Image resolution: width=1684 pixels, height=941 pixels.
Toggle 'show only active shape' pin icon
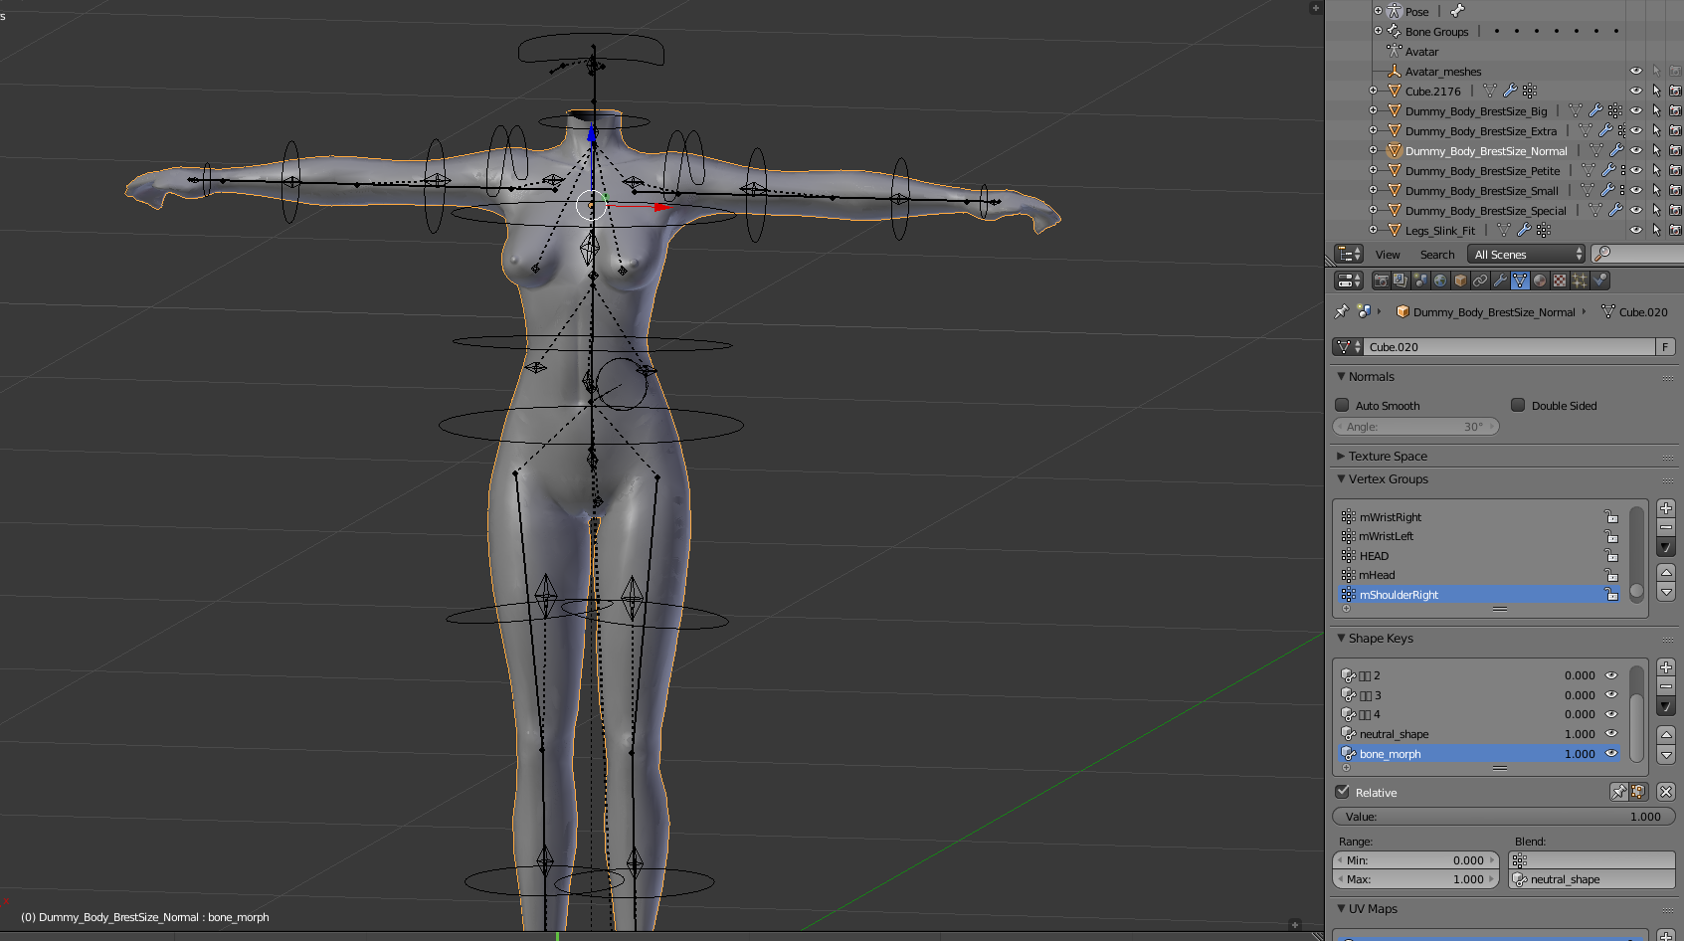coord(1618,792)
